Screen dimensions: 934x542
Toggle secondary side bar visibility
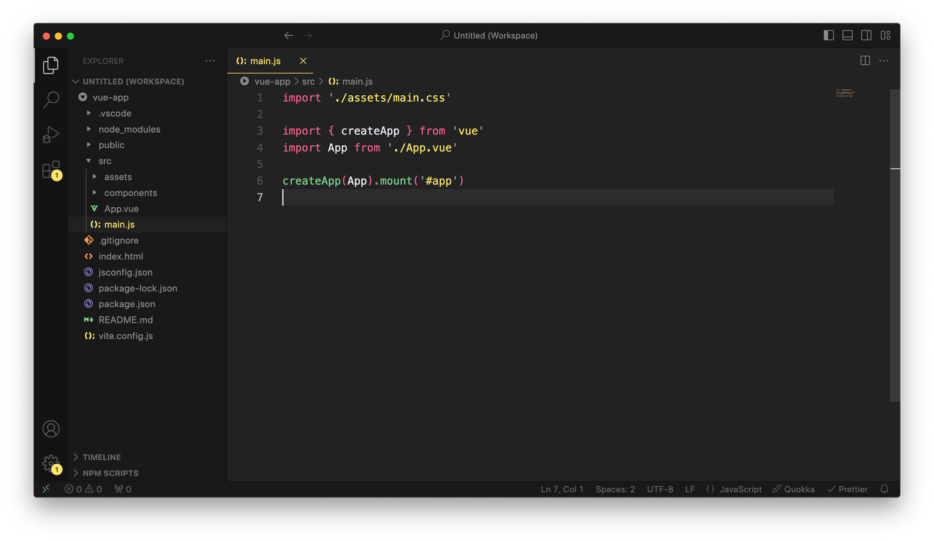click(x=866, y=36)
